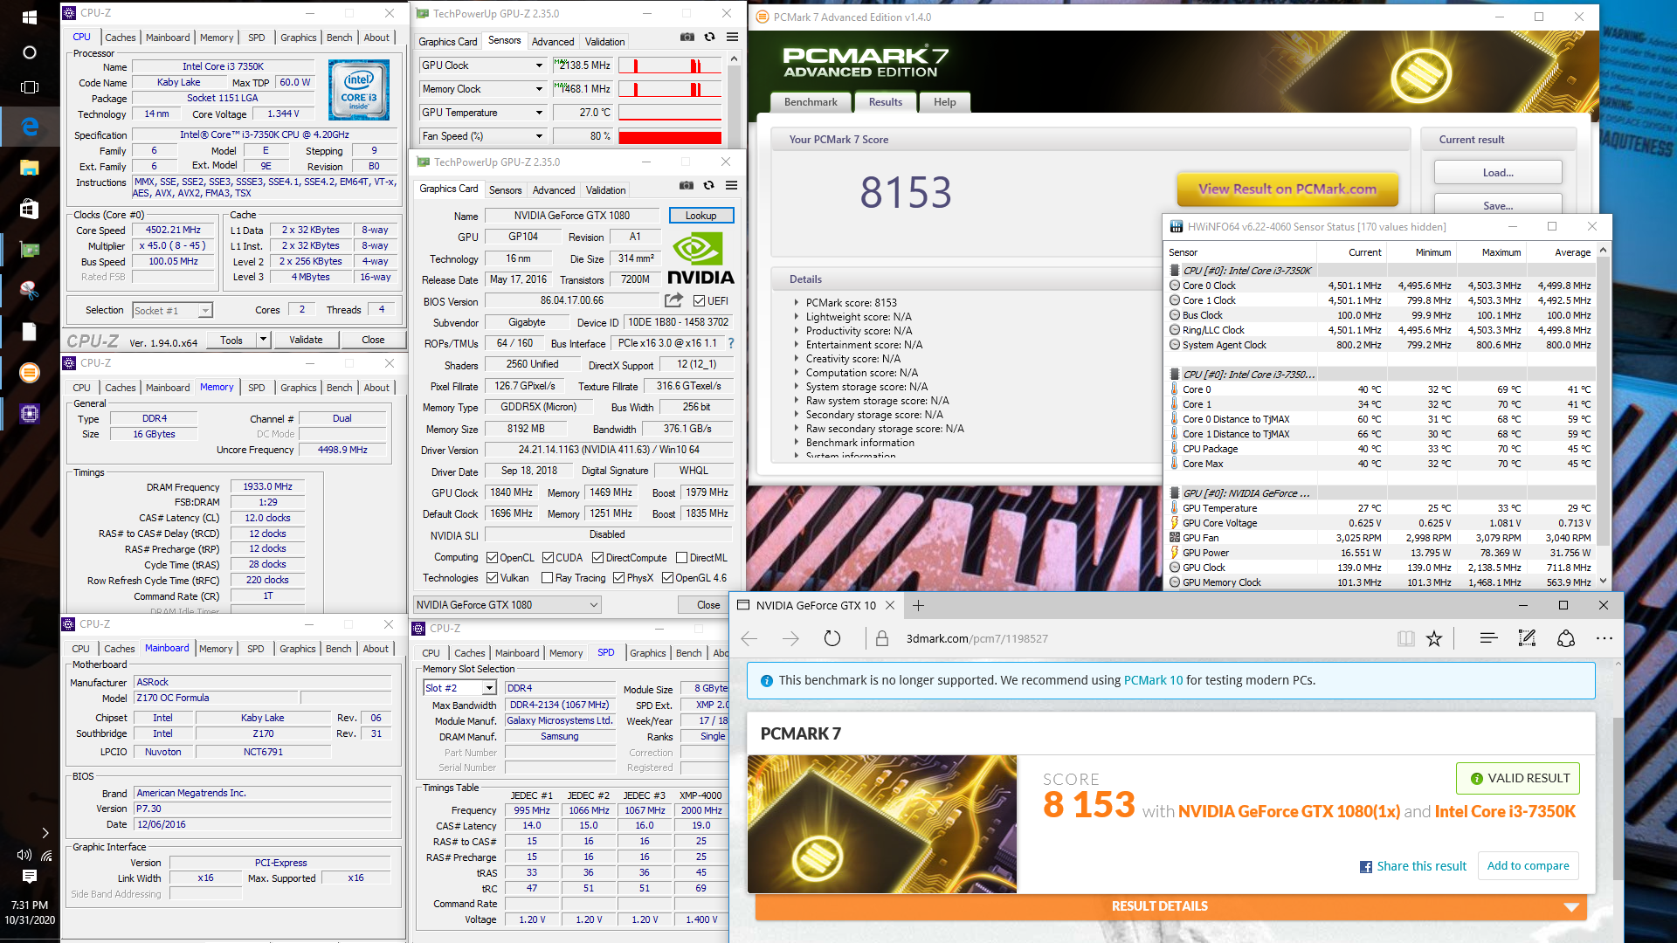Open a new Edge tab
This screenshot has width=1677, height=943.
[918, 605]
